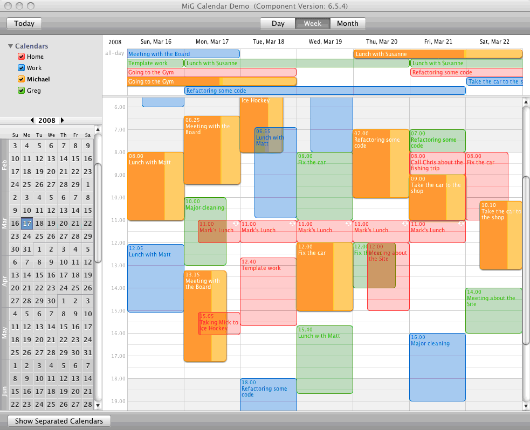Screen dimensions: 530x430
Task: Click Show Separated Calendars
Action: pos(58,421)
